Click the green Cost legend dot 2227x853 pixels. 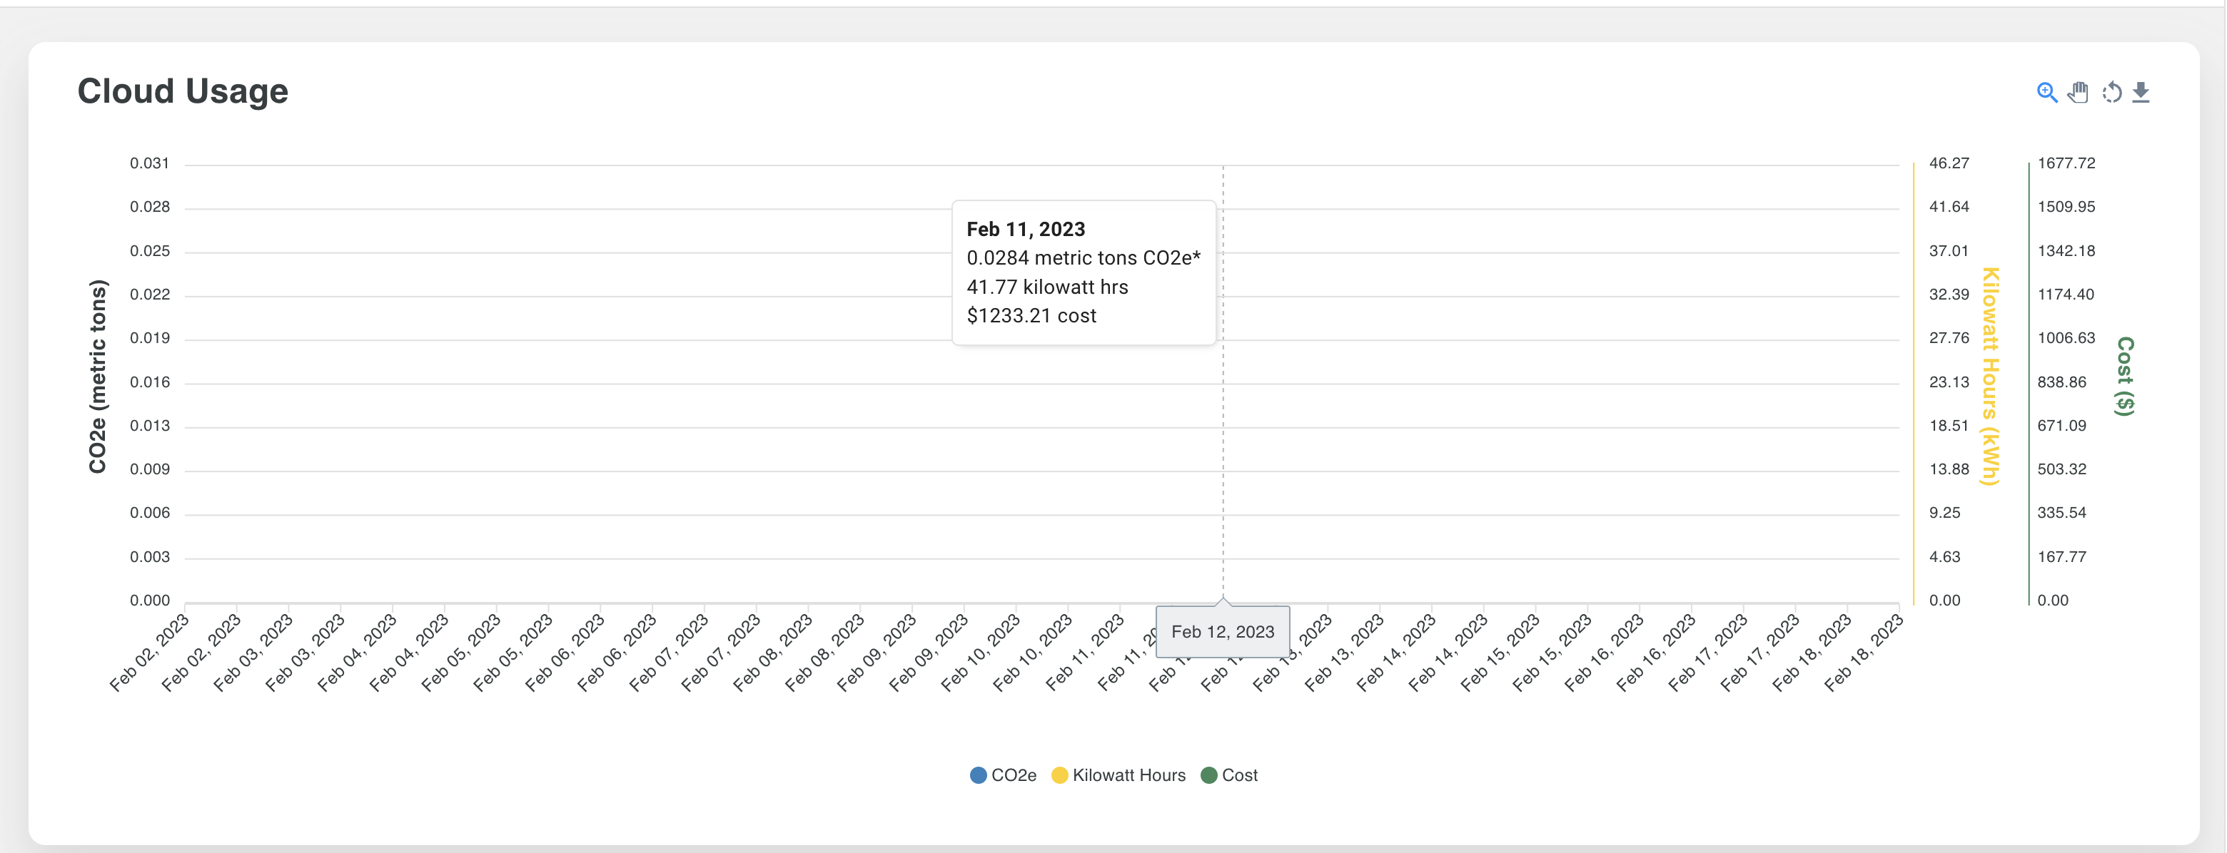pyautogui.click(x=1208, y=775)
